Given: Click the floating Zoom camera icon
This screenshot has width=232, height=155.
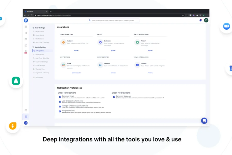Looking at the screenshot, I should click(226, 26).
